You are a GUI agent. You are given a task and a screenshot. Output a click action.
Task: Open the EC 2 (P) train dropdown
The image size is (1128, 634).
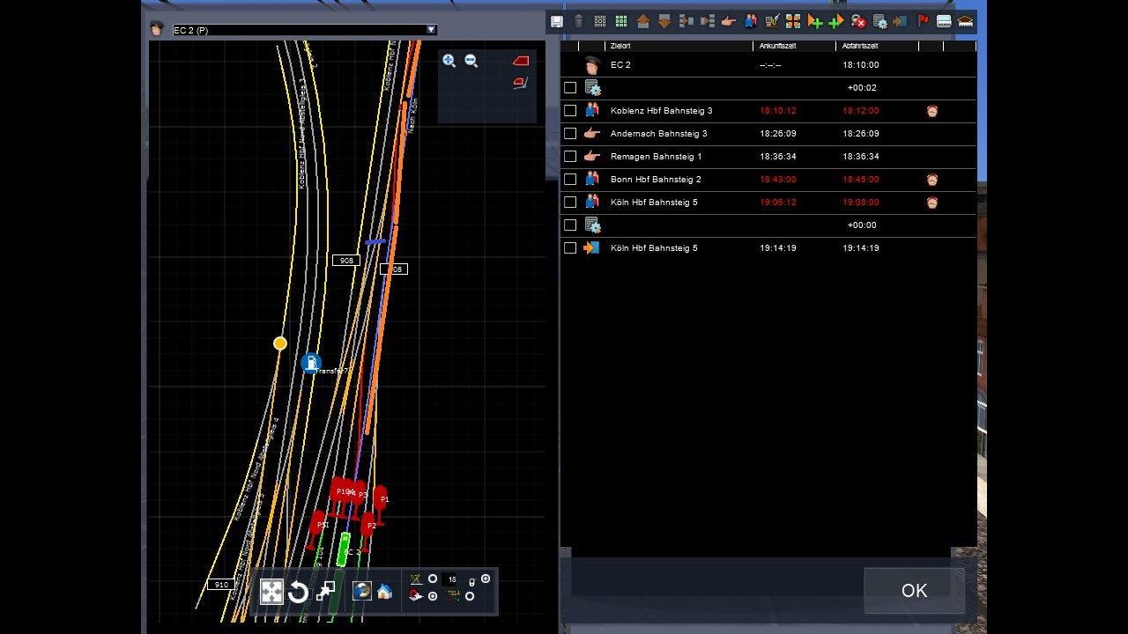[431, 30]
